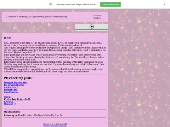Play the audio player track
This screenshot has height=127, width=170.
point(92,27)
